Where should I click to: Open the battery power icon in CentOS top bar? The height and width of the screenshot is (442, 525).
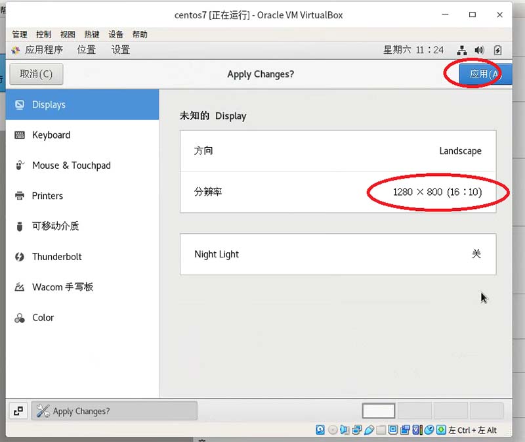(497, 51)
